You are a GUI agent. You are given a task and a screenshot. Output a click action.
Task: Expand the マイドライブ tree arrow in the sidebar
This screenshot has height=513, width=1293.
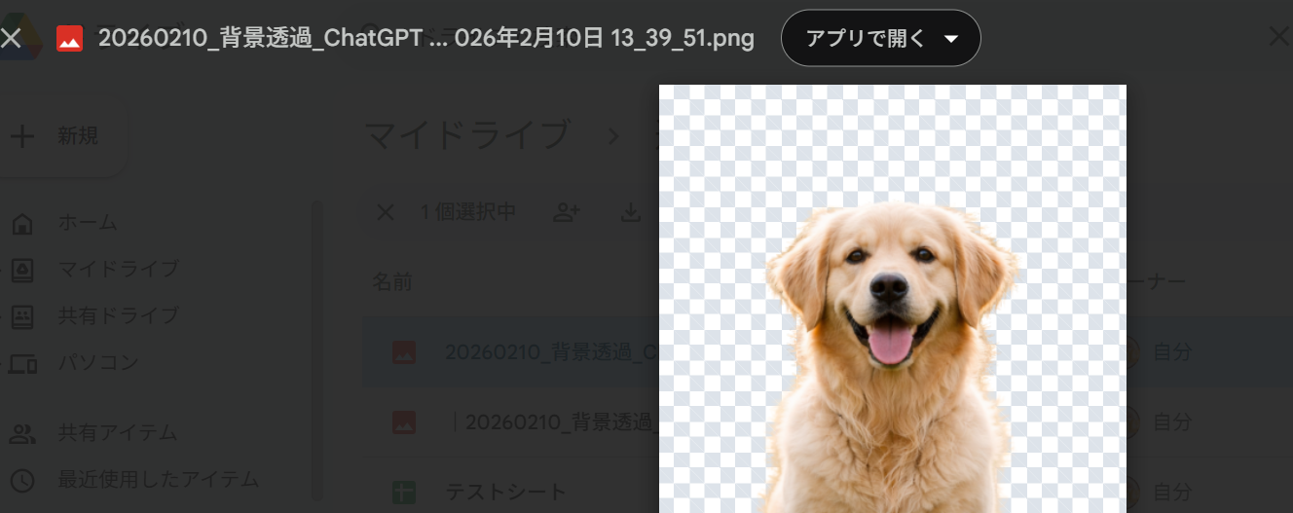click(3, 269)
